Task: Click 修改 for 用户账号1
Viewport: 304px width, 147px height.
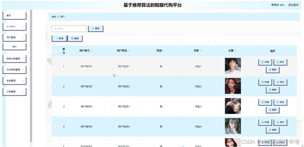Action: pyautogui.click(x=280, y=62)
